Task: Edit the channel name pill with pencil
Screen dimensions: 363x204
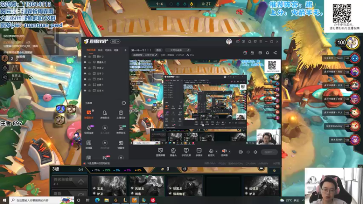Action: [x=177, y=50]
